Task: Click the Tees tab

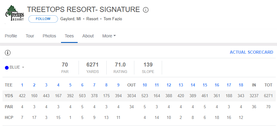Action: (69, 36)
